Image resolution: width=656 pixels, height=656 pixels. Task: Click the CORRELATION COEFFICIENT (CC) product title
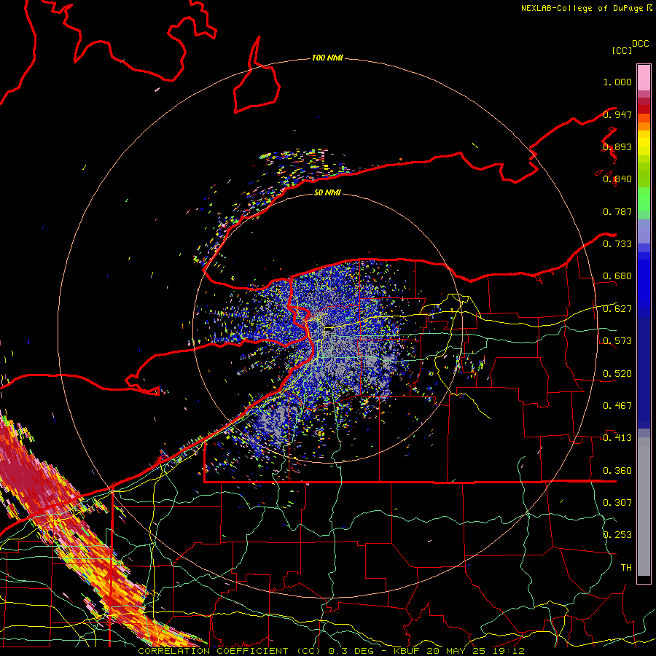click(x=230, y=651)
